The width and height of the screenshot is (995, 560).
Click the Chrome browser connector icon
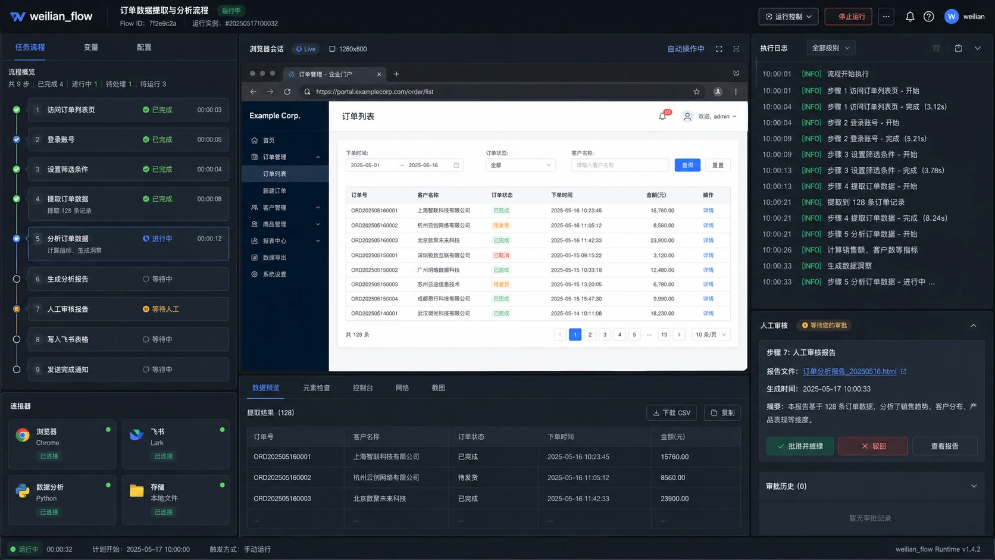(23, 435)
